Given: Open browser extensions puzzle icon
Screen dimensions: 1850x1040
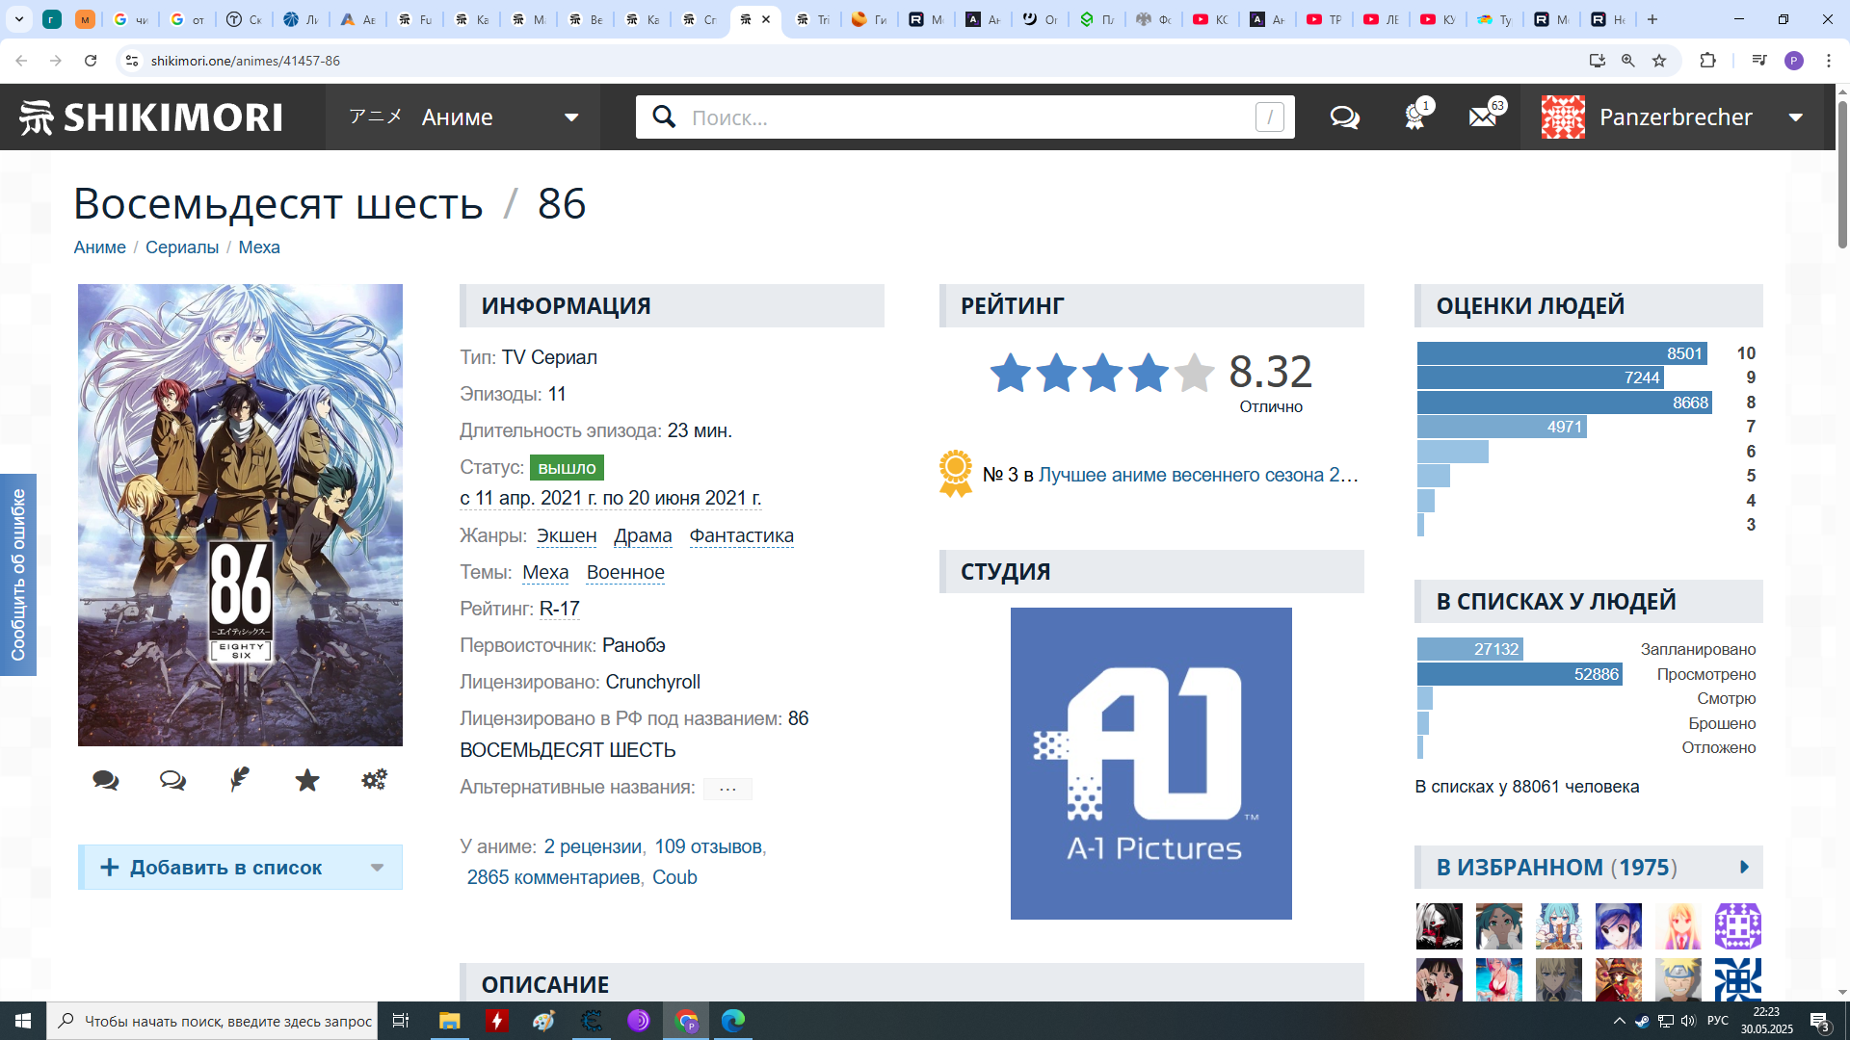Looking at the screenshot, I should click(1707, 61).
